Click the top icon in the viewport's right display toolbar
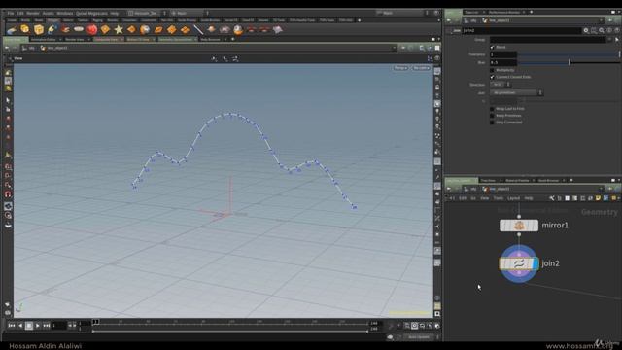Viewport: 622px width, 350px height. tap(437, 71)
